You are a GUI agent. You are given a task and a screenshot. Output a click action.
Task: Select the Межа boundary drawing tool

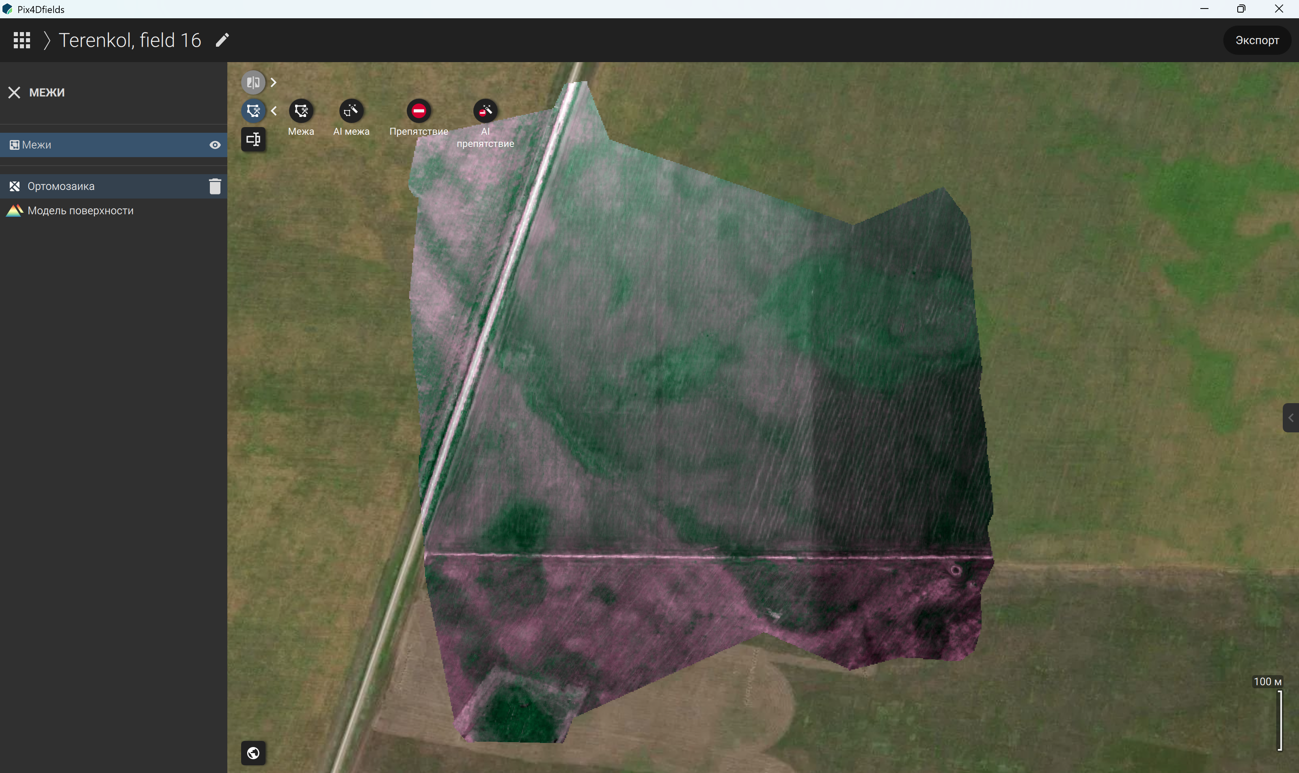point(301,110)
